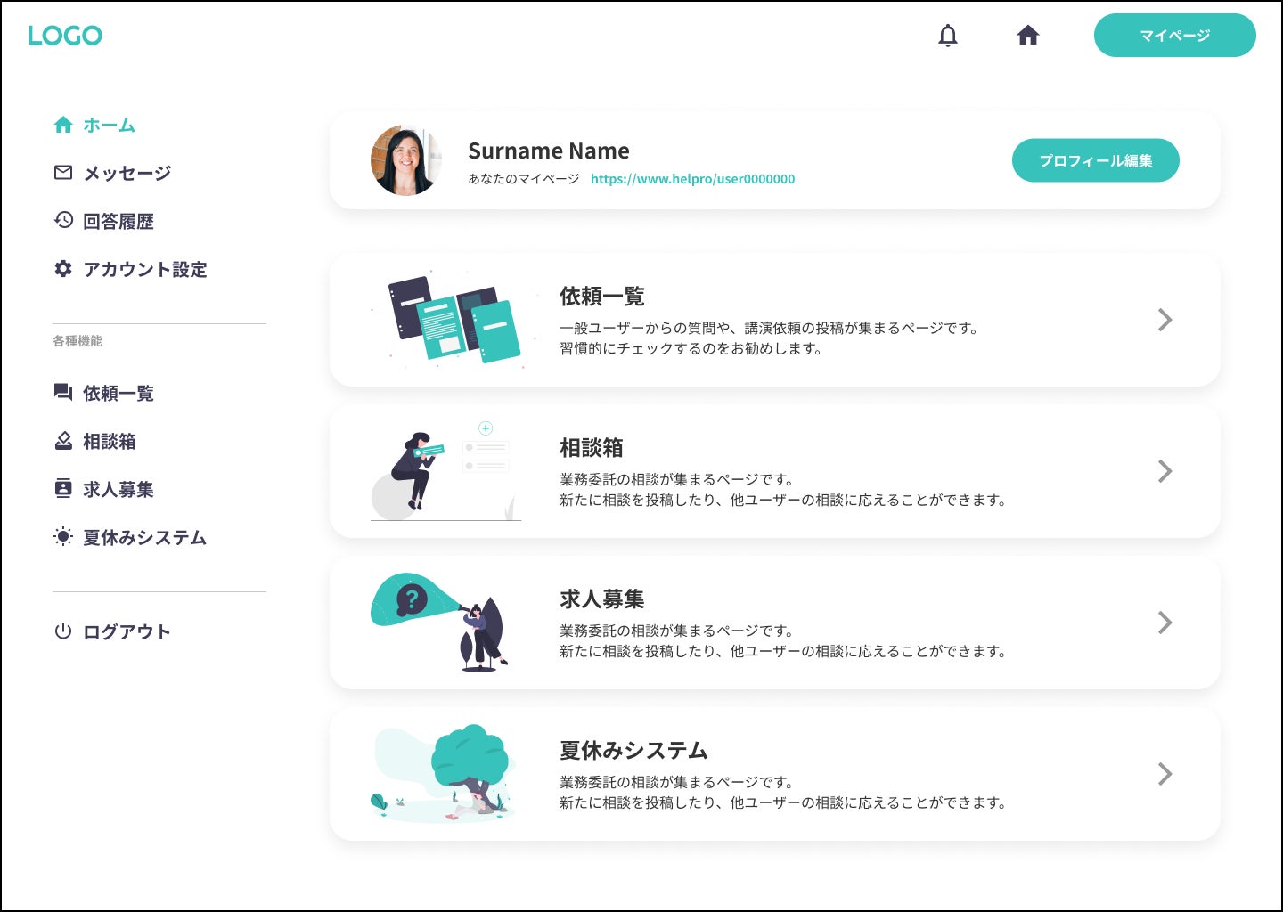Select the 依頼一覧 chat icon in sidebar
Screen dimensions: 1283x912
(x=62, y=393)
